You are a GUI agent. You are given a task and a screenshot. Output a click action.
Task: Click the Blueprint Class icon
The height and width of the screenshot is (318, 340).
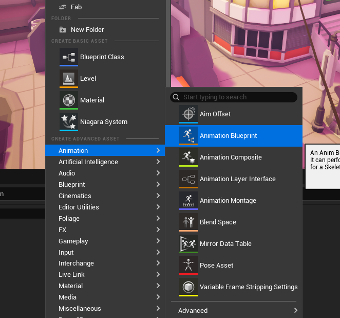coord(69,57)
